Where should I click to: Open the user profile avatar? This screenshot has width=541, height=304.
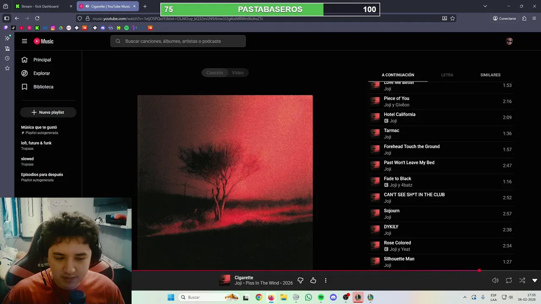(x=509, y=41)
